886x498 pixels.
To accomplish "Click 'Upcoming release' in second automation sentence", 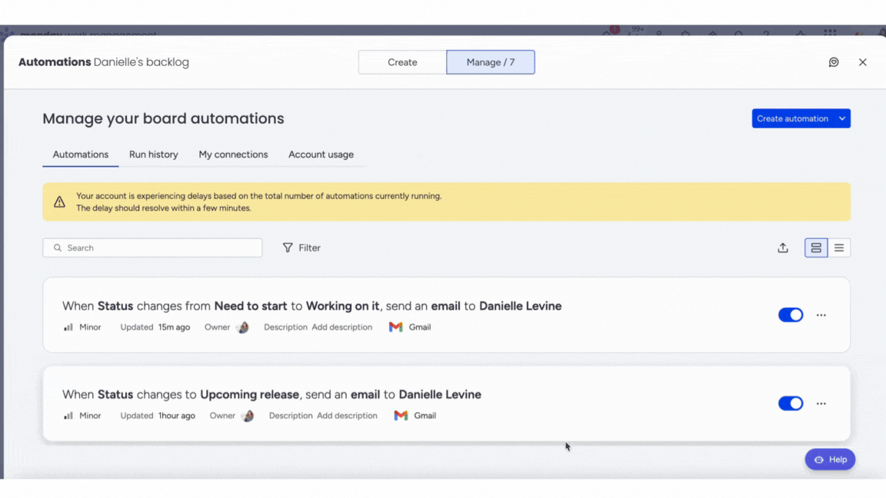I will coord(249,395).
